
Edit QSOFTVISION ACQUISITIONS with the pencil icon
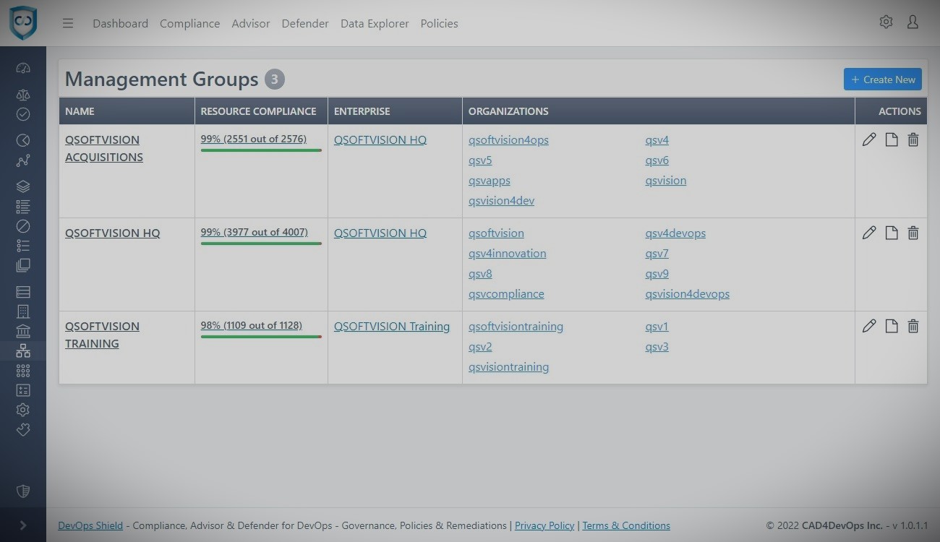pyautogui.click(x=869, y=139)
